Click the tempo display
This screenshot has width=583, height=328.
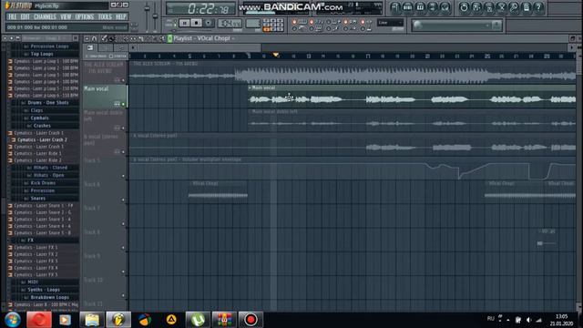coord(230,23)
